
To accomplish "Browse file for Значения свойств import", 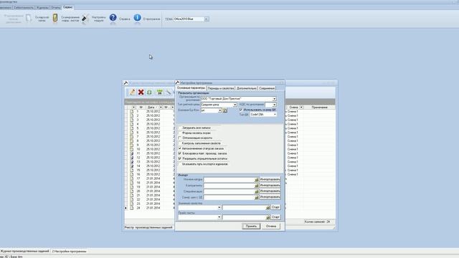I will point(268,207).
